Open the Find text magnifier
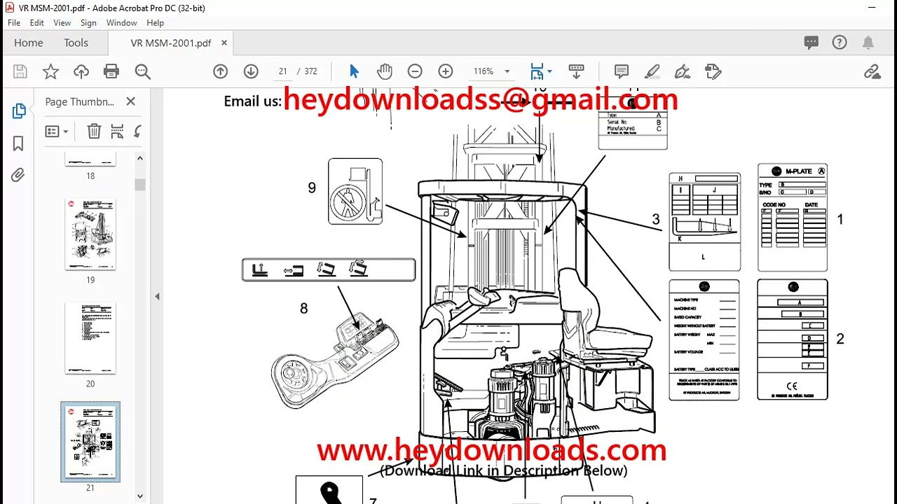The width and height of the screenshot is (897, 504). coord(143,71)
